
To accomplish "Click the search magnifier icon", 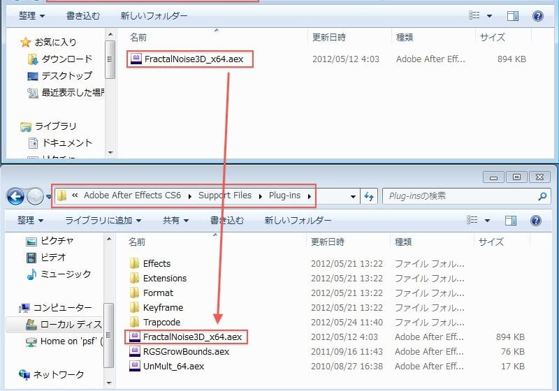I will [x=542, y=196].
